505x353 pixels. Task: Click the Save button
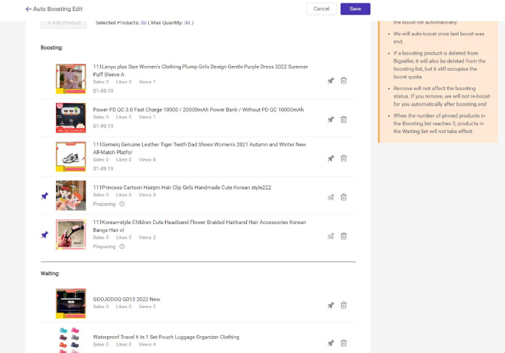pos(355,9)
